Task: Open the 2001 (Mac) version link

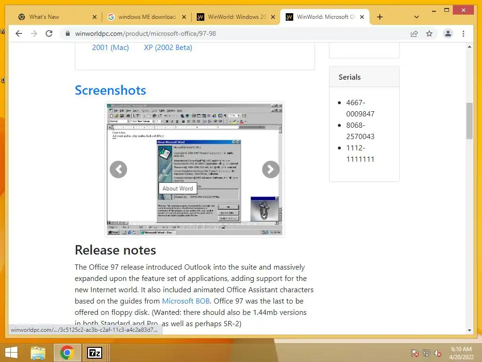Action: (110, 48)
